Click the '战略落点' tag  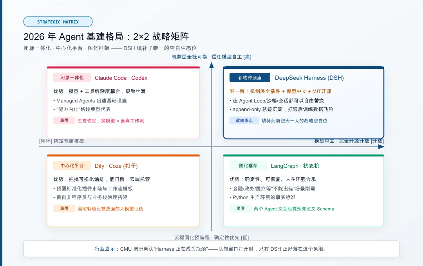244,120
